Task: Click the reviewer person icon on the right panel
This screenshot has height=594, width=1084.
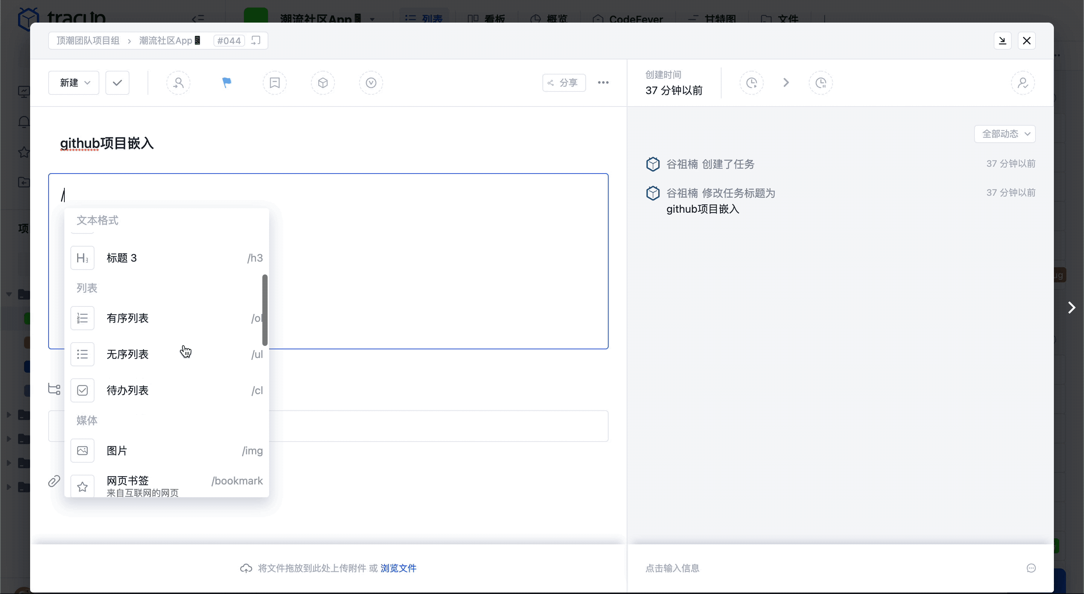Action: click(x=1023, y=82)
